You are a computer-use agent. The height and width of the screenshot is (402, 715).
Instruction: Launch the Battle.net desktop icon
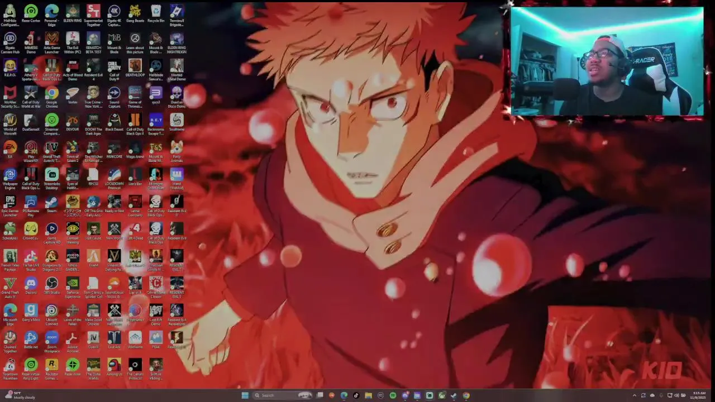click(31, 341)
